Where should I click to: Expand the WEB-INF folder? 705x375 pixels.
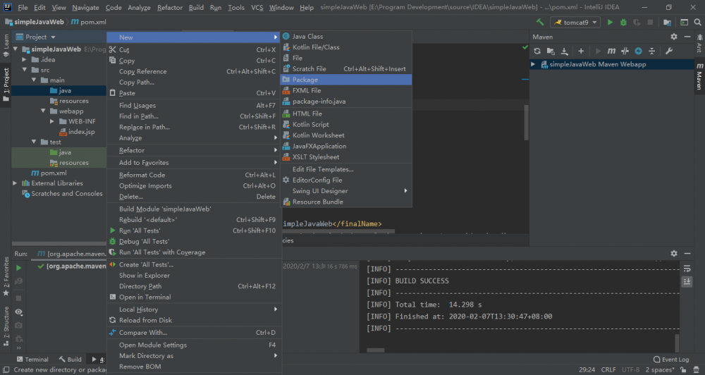[x=52, y=121]
